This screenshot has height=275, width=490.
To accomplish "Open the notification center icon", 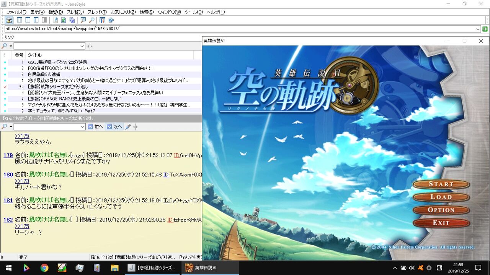I will pos(478,268).
